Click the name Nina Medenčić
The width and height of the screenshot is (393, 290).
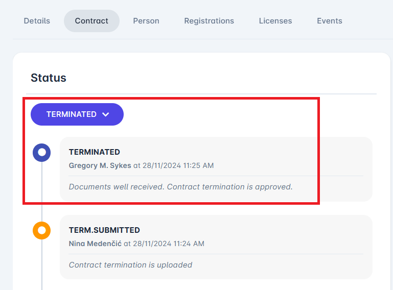tap(95, 244)
